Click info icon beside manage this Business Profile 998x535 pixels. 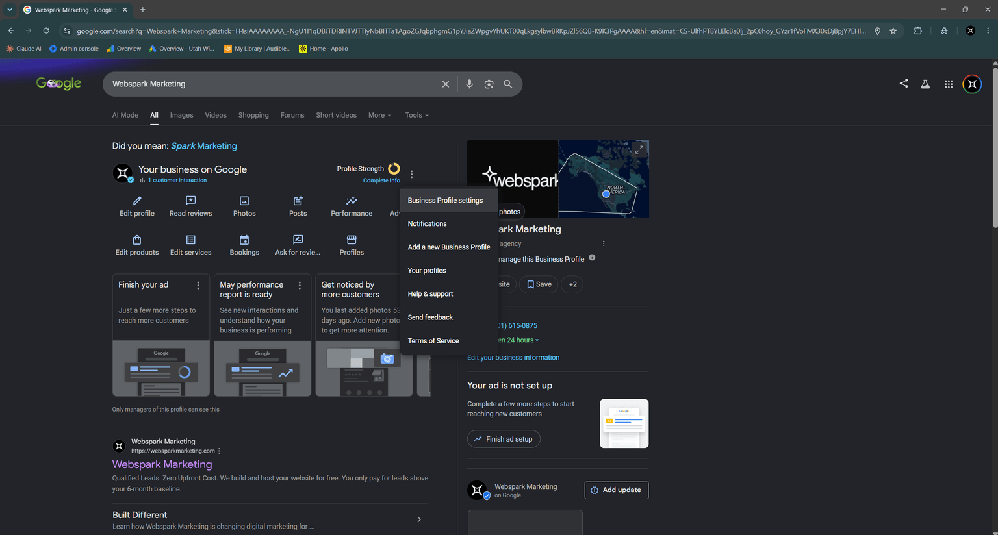pyautogui.click(x=592, y=258)
